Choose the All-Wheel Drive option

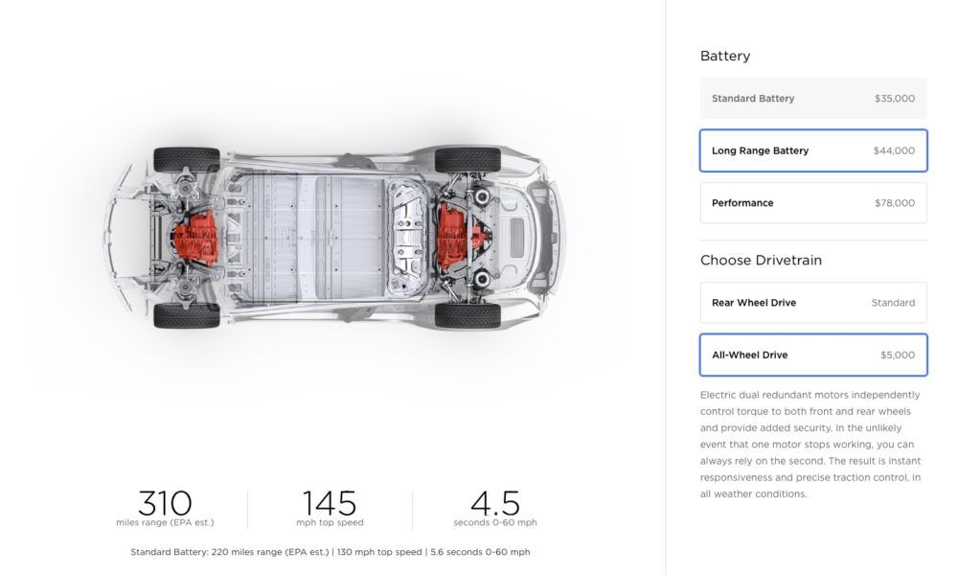click(x=813, y=355)
